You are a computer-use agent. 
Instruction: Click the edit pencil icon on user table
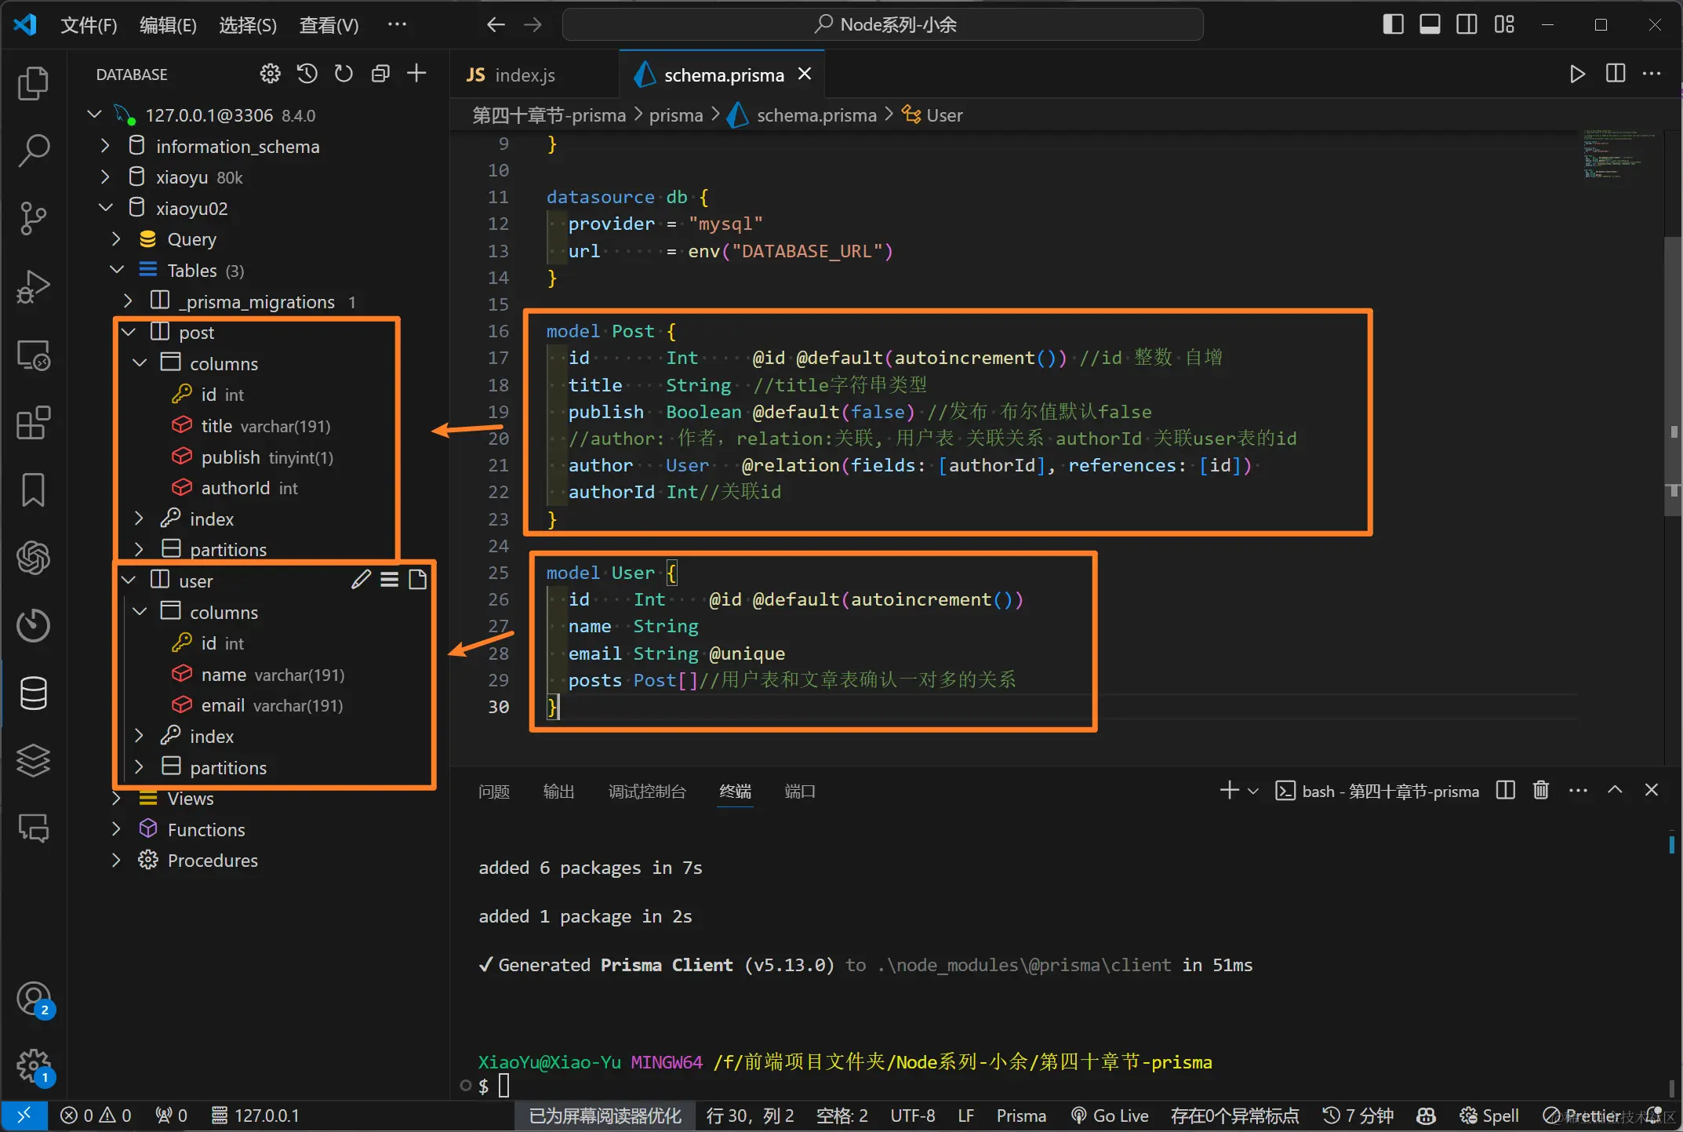tap(361, 580)
